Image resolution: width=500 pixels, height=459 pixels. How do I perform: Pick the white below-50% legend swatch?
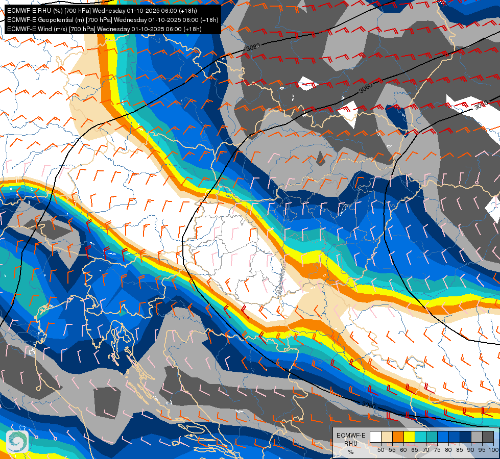coord(375,437)
